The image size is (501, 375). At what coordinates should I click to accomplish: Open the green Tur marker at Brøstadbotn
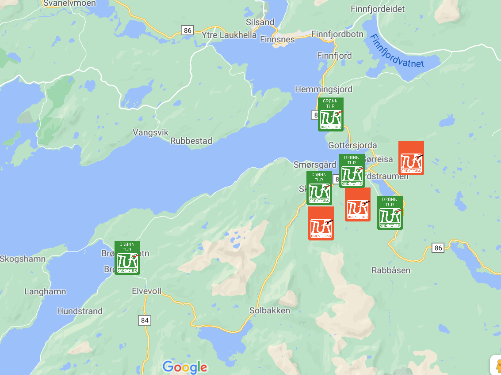click(127, 258)
